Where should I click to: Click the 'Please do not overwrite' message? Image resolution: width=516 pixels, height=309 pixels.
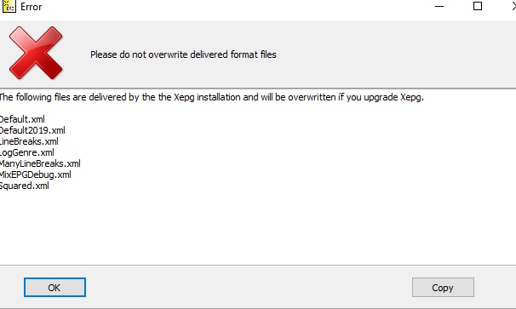(183, 54)
